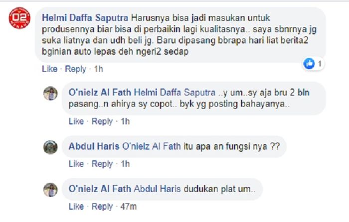Image resolution: width=349 pixels, height=222 pixels.
Task: Open Abdul Haris author name link
Action: tap(94, 146)
